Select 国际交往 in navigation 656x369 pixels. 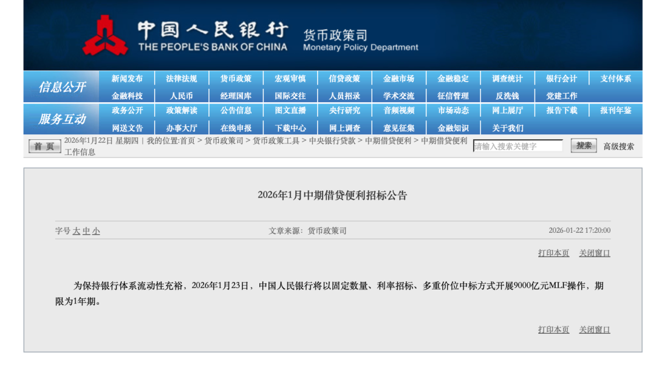290,96
